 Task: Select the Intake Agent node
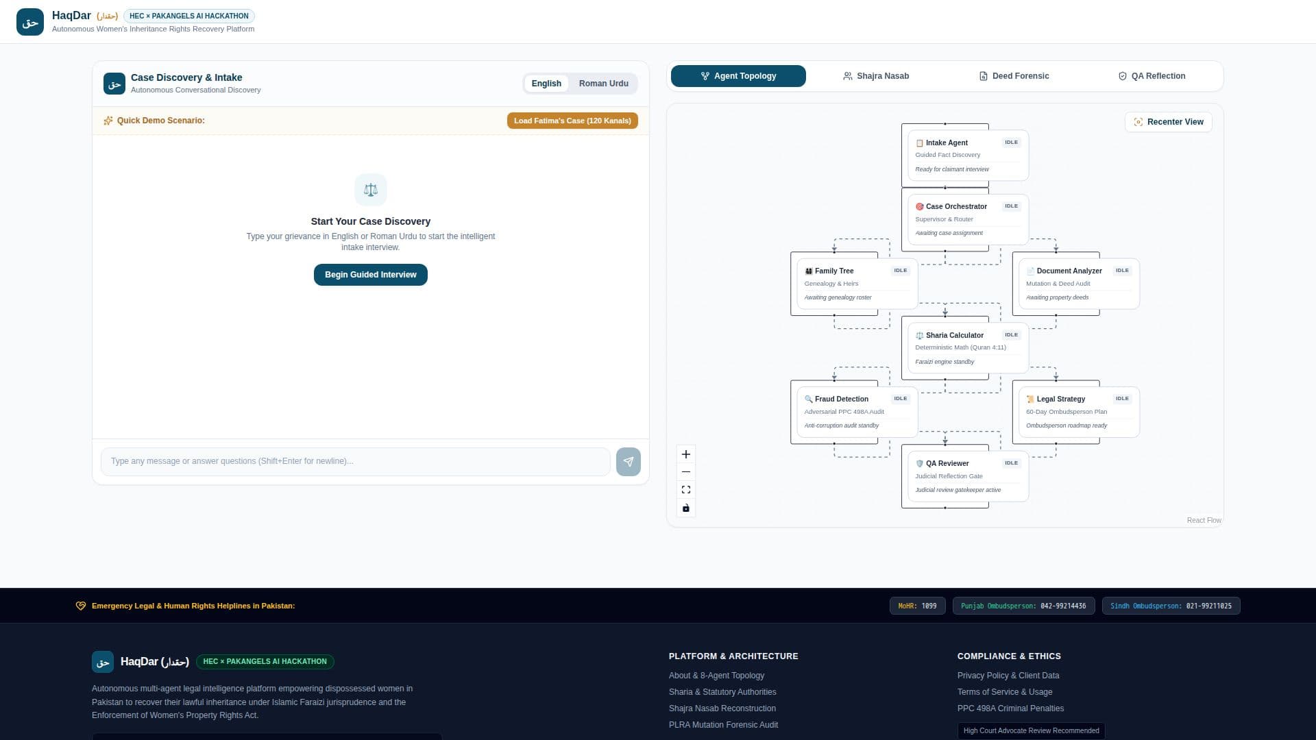click(968, 156)
